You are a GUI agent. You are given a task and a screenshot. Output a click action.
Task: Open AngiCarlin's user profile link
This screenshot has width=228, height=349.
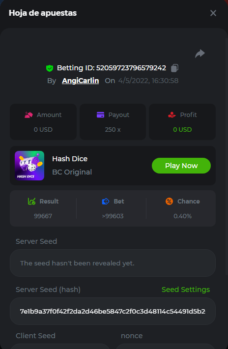click(x=80, y=81)
